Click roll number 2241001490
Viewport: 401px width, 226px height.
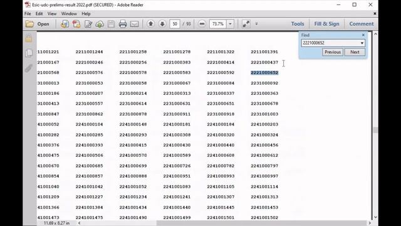[133, 218]
